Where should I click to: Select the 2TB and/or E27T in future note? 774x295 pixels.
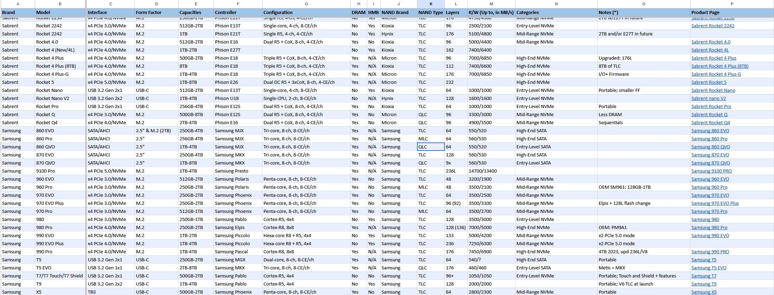(x=644, y=34)
